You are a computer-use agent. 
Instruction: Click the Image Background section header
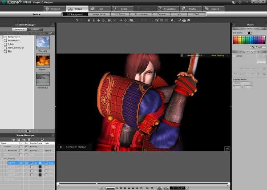pyautogui.click(x=249, y=52)
